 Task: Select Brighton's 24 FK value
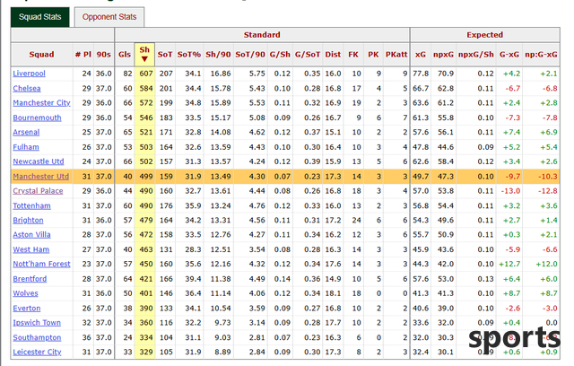(357, 221)
